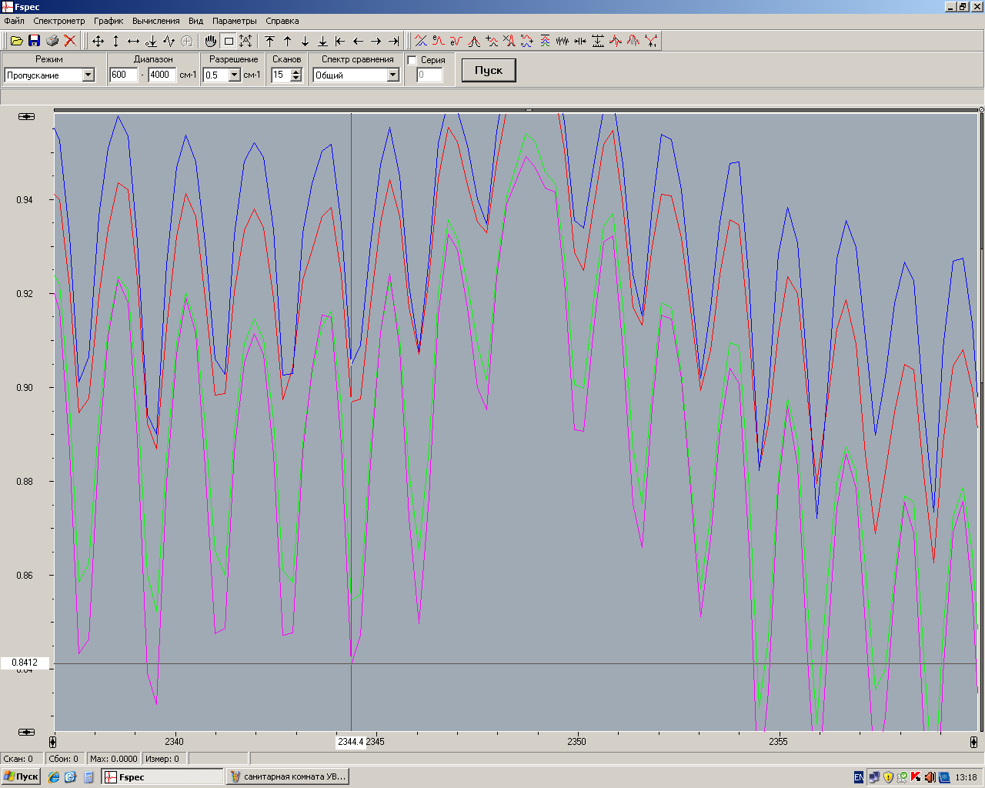Image resolution: width=985 pixels, height=788 pixels.
Task: Click the compress inward arrows icon
Action: click(x=580, y=41)
